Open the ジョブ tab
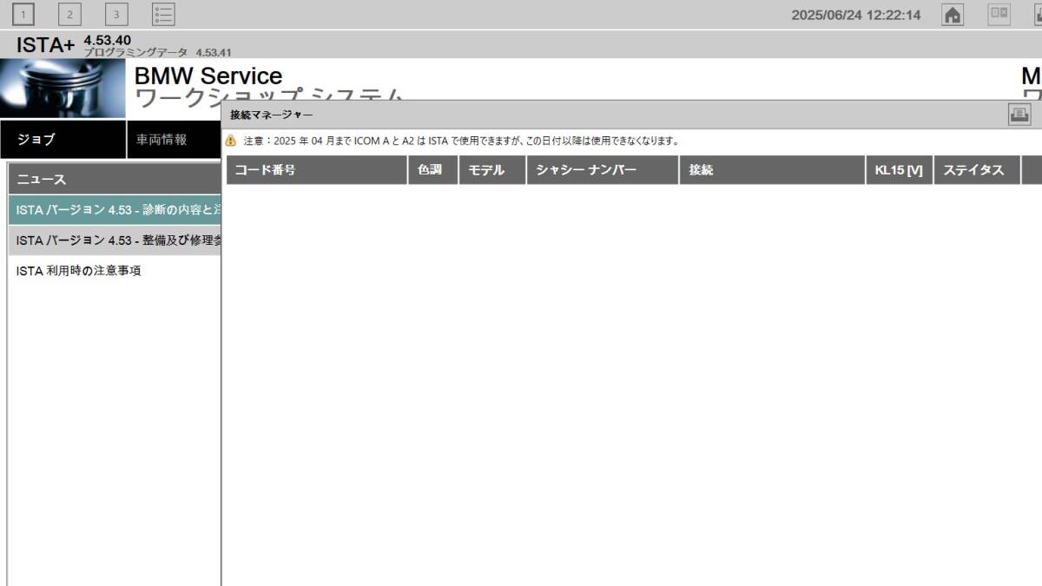 click(63, 140)
